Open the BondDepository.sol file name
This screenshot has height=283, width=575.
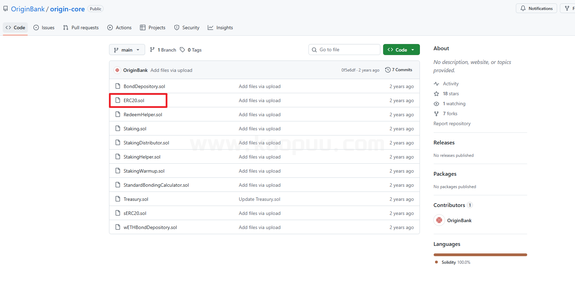[144, 86]
